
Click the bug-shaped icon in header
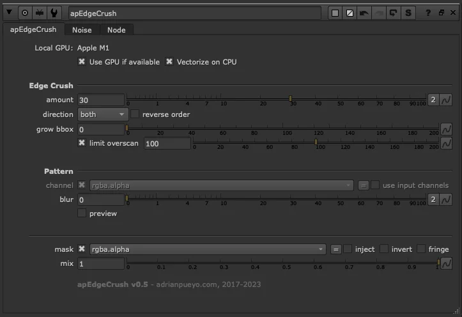(x=40, y=13)
